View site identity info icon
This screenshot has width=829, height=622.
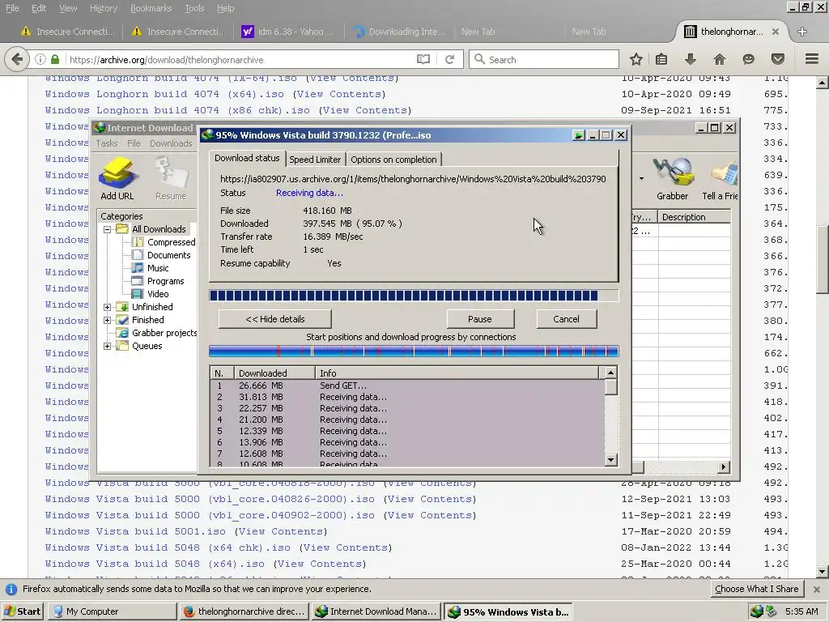[40, 59]
